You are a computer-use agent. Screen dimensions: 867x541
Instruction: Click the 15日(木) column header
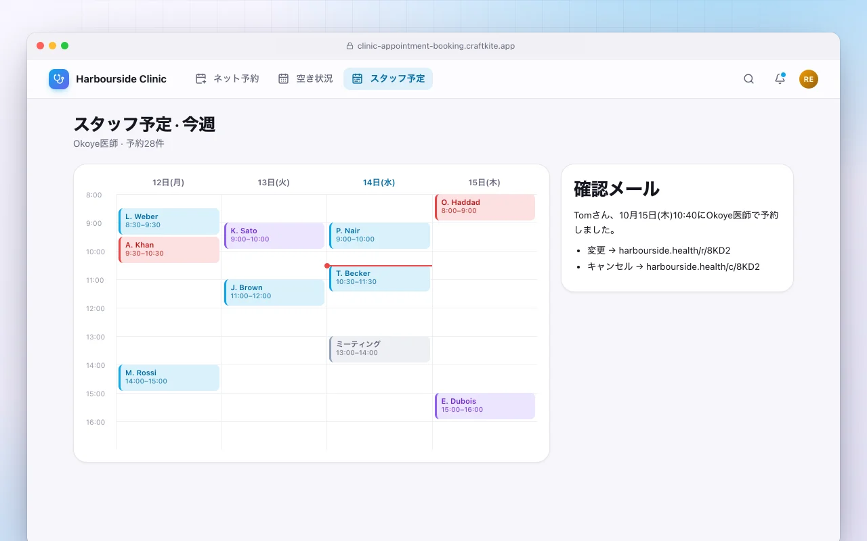[x=484, y=183]
